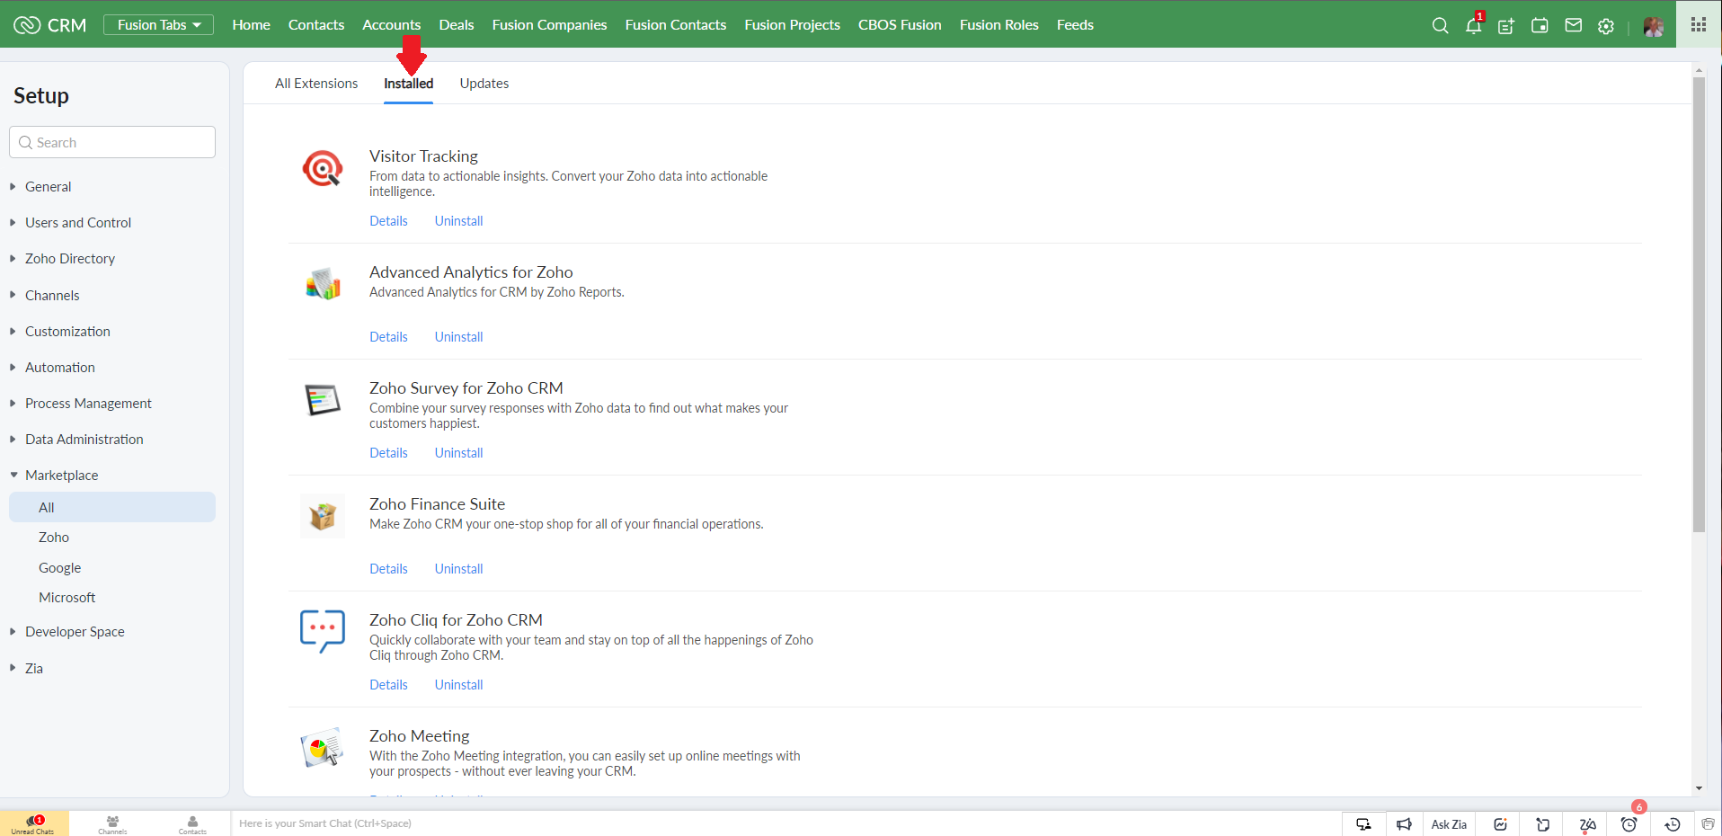
Task: Open the Contacts chat icon in the bottom bar
Action: click(x=192, y=824)
